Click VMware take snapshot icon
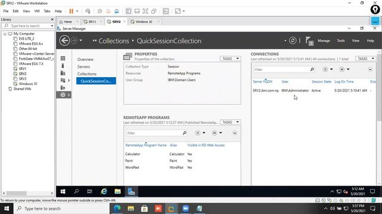The image size is (382, 214). tap(100, 11)
